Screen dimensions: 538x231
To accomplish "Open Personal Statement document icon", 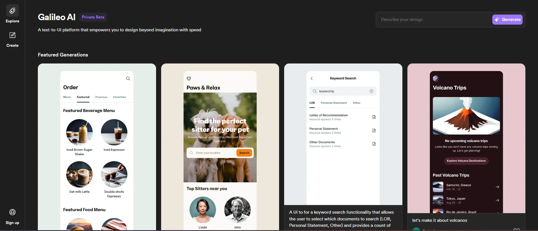I will (374, 131).
